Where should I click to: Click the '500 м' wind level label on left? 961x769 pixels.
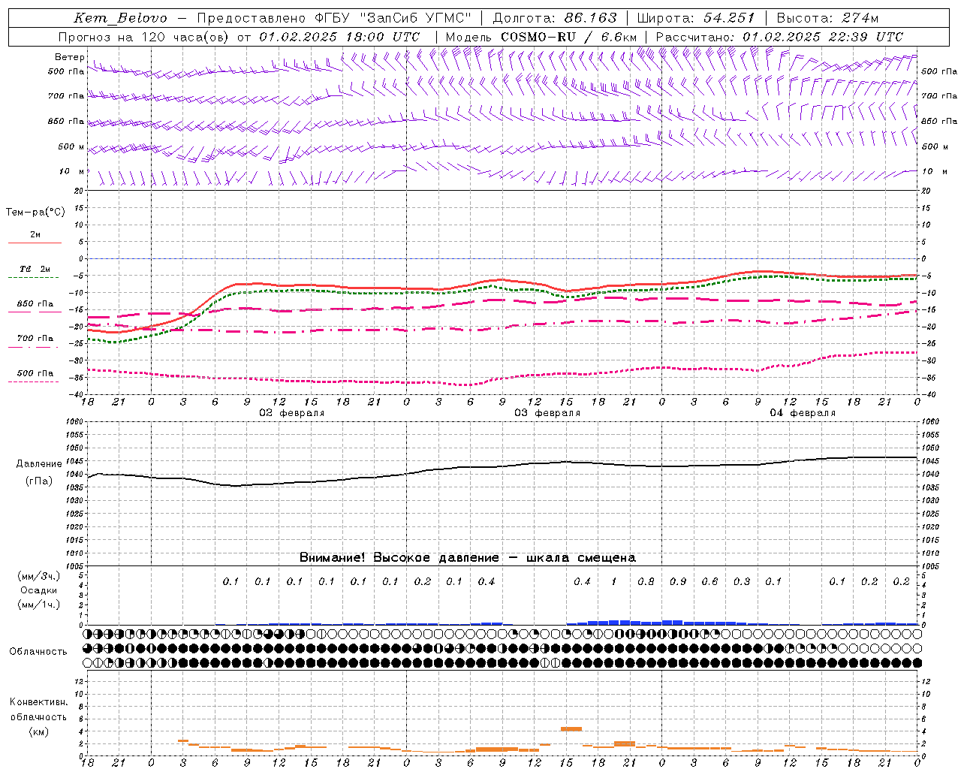point(71,146)
